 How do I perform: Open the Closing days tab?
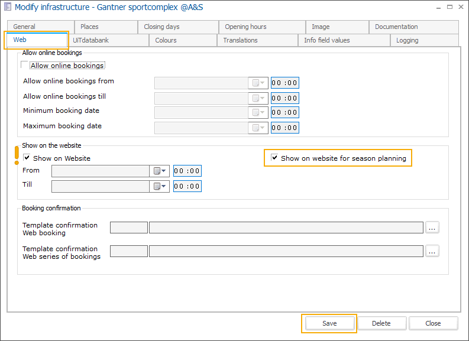coord(178,27)
